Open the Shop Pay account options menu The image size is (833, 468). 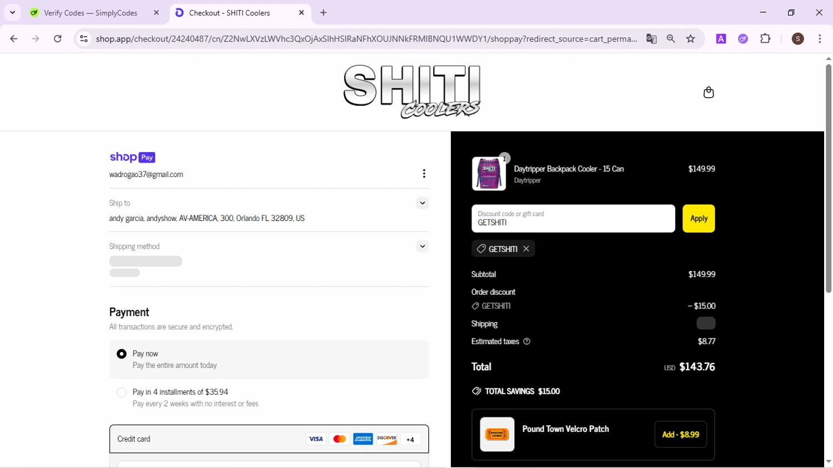tap(424, 174)
